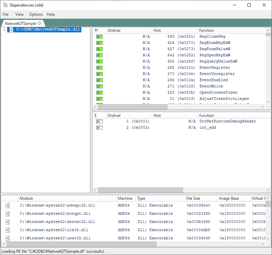Click the import icon for RegQueryValueExW
The height and width of the screenshot is (255, 272).
coord(99,62)
